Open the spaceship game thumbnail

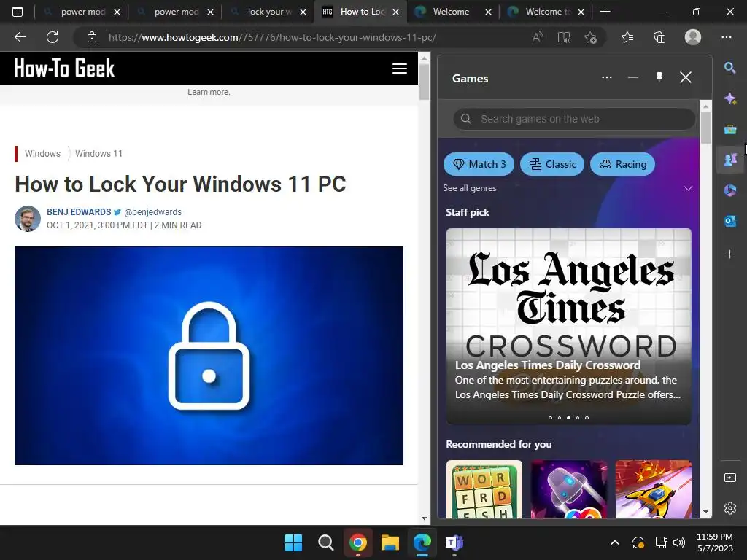569,489
